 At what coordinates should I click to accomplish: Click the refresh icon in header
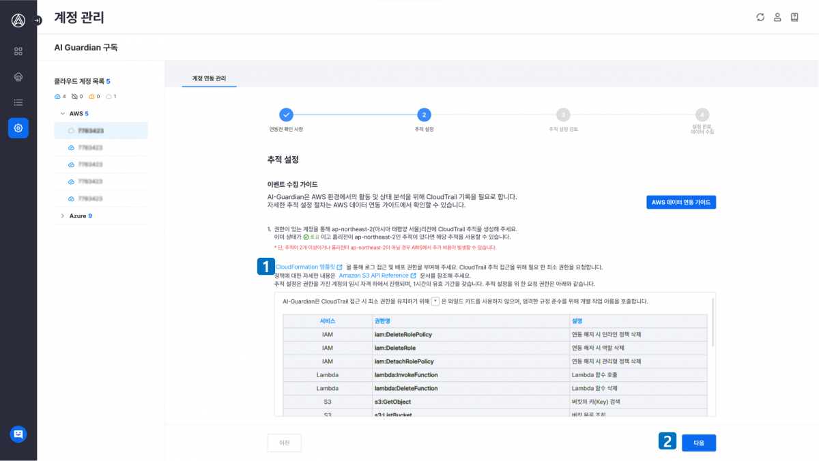tap(760, 17)
